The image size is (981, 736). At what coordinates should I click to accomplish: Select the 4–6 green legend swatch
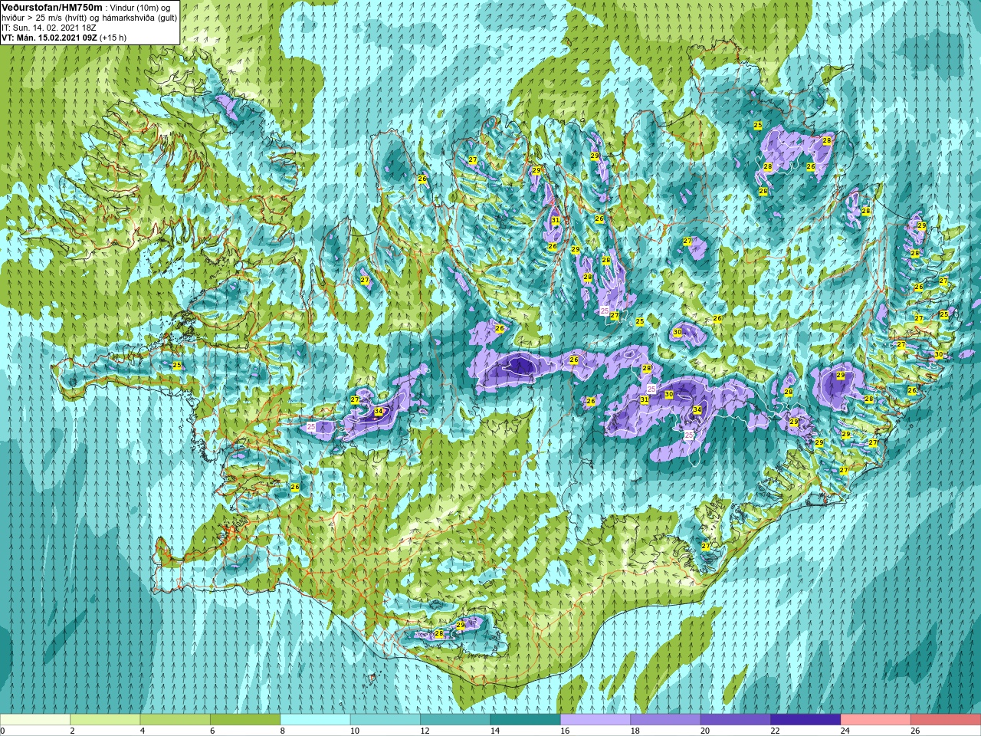pyautogui.click(x=175, y=720)
